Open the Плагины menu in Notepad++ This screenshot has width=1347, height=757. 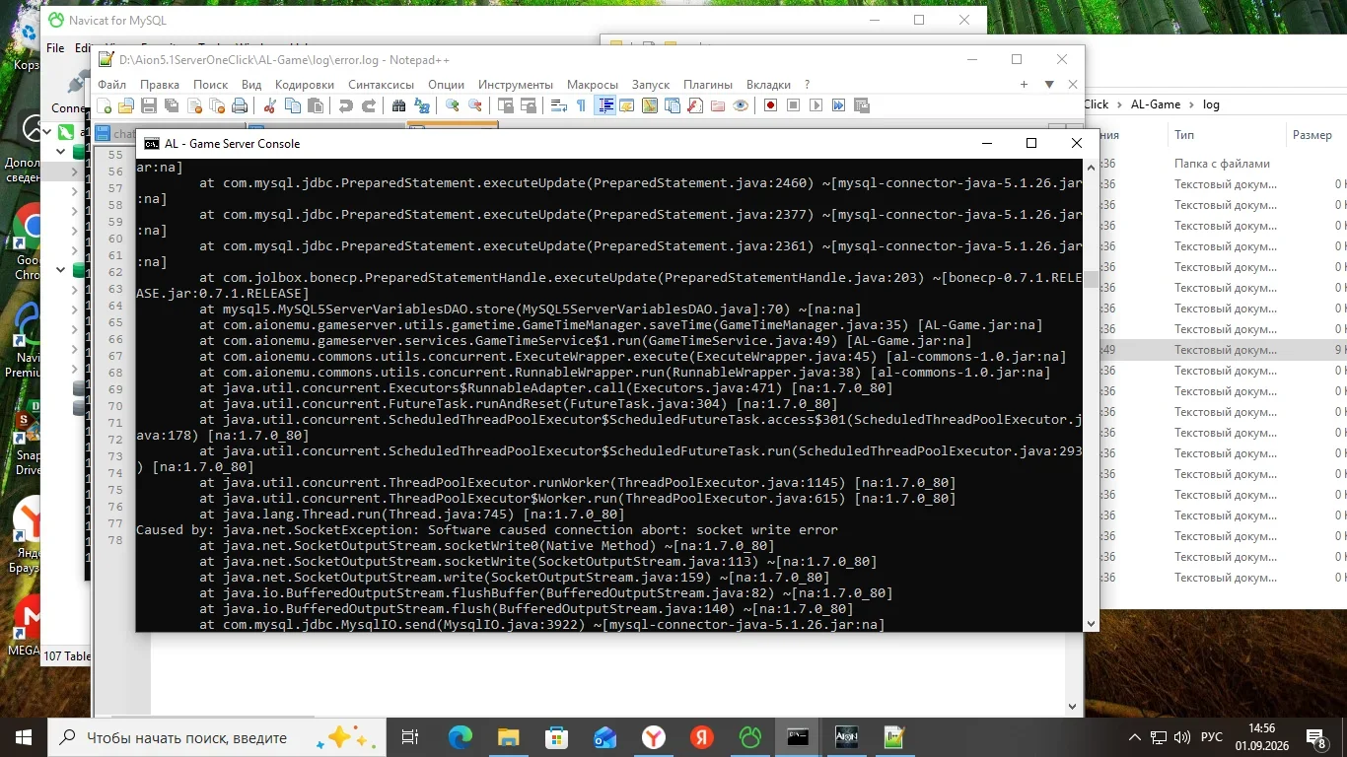708,85
